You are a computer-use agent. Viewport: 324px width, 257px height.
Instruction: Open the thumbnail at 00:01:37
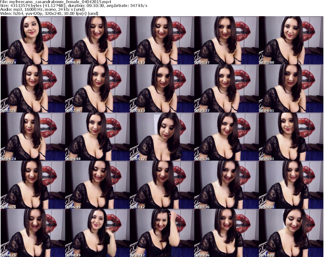[227, 40]
